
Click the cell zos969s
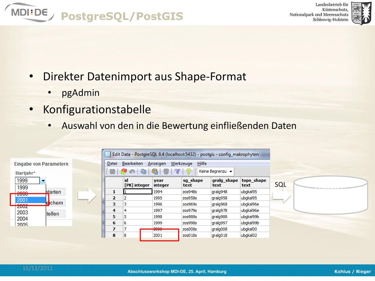pos(196,204)
